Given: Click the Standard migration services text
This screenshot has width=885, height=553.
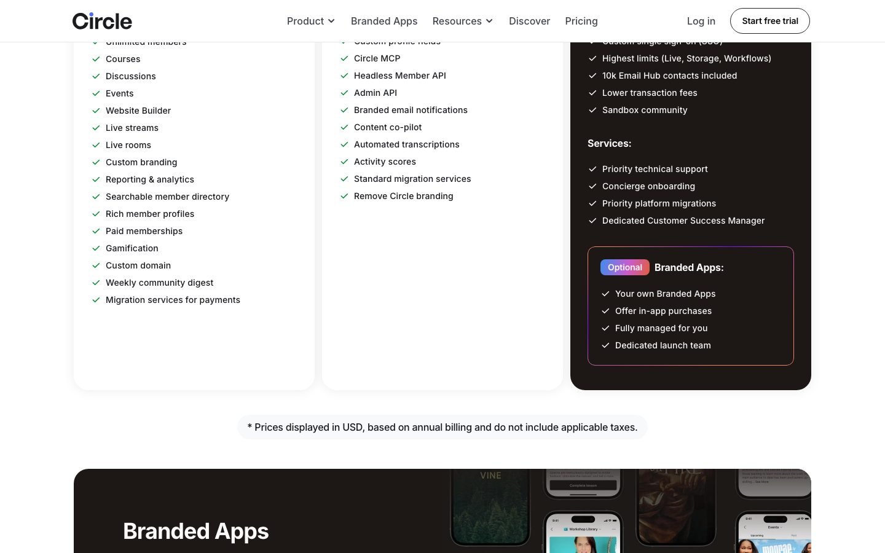Looking at the screenshot, I should click(412, 179).
